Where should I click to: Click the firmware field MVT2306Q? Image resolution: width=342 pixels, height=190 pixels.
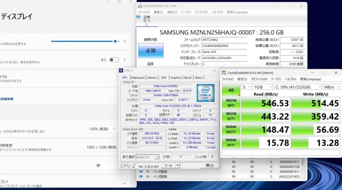pyautogui.click(x=224, y=40)
